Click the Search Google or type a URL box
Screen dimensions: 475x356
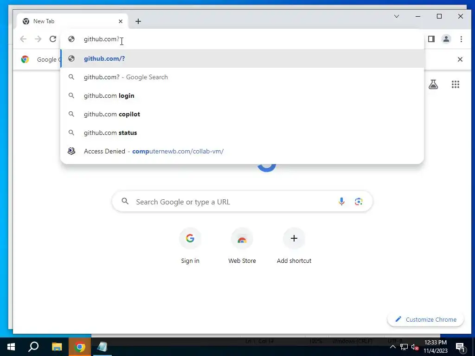pyautogui.click(x=242, y=202)
